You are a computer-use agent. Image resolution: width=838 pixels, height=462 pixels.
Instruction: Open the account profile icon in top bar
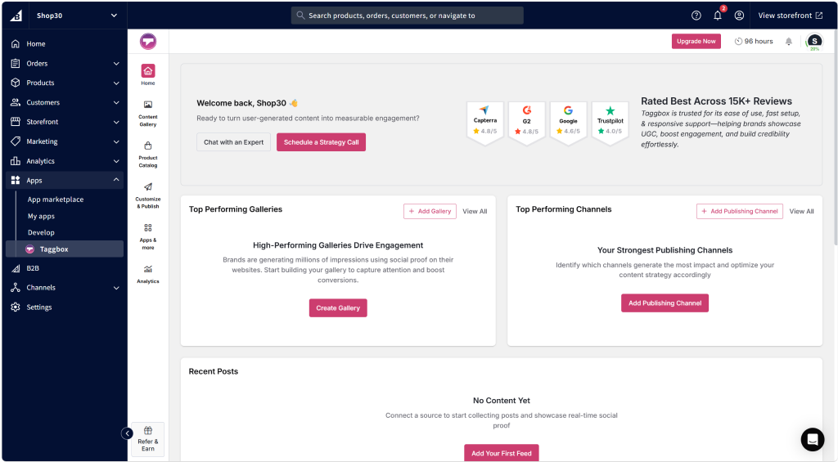pyautogui.click(x=739, y=16)
